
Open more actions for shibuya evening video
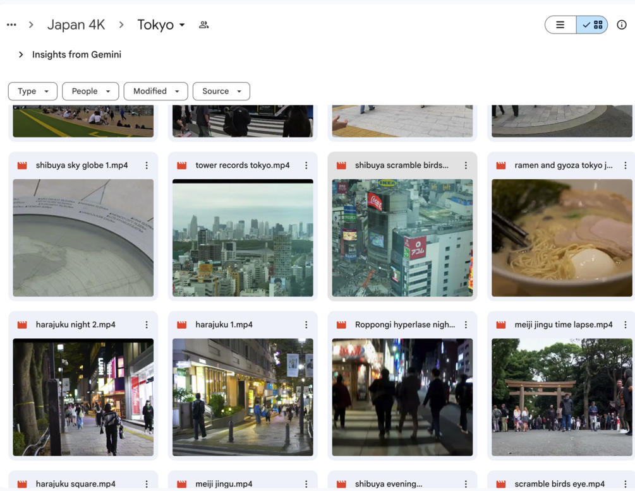466,484
